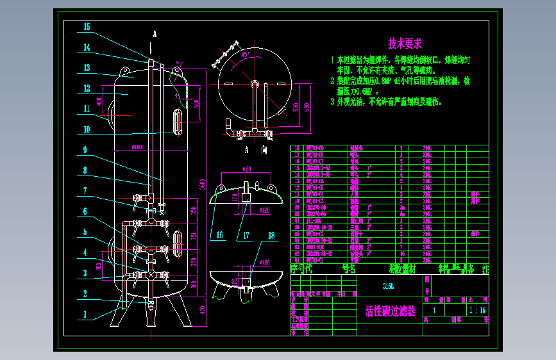Select the 45° angle annotation on top view

coord(245,54)
